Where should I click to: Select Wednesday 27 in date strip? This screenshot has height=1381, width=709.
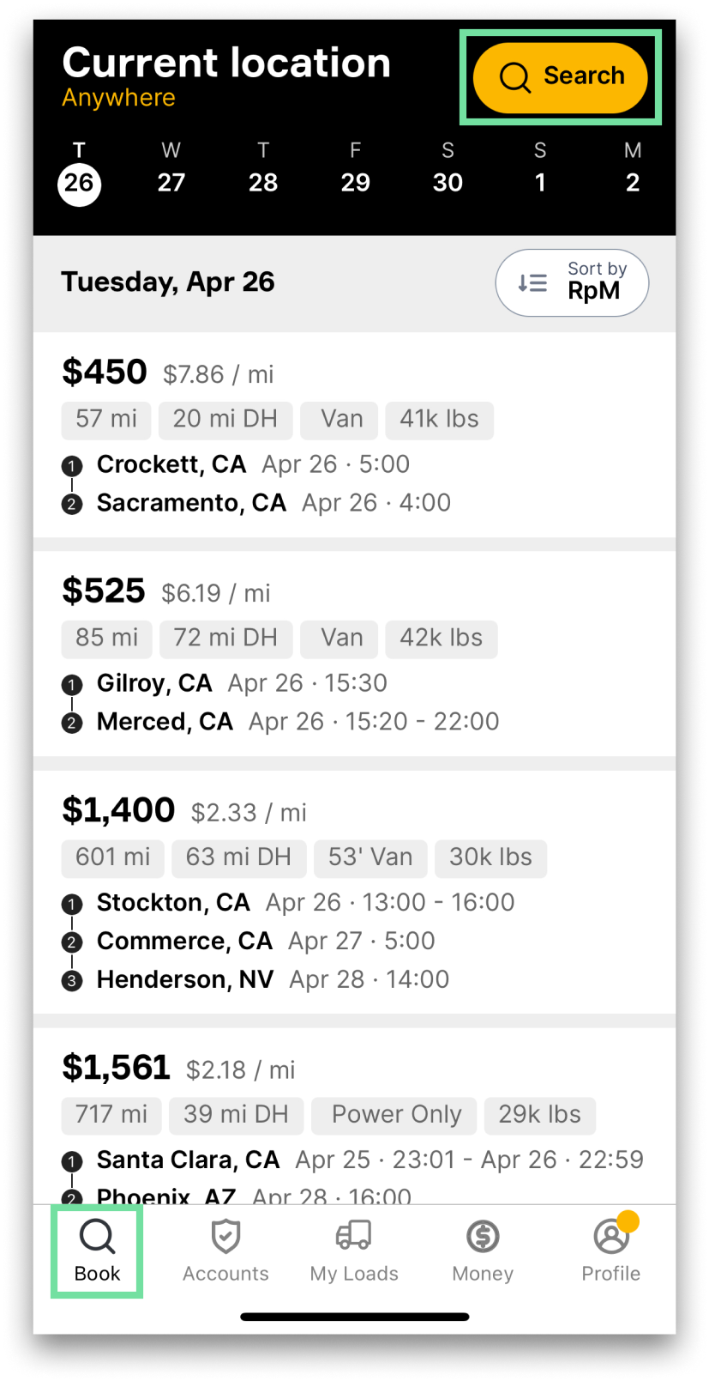click(x=171, y=169)
